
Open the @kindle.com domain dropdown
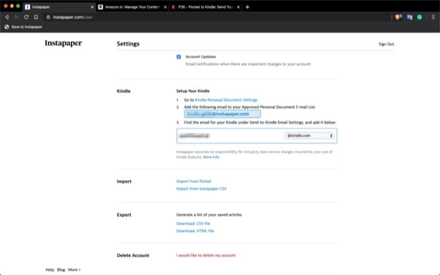click(x=309, y=136)
